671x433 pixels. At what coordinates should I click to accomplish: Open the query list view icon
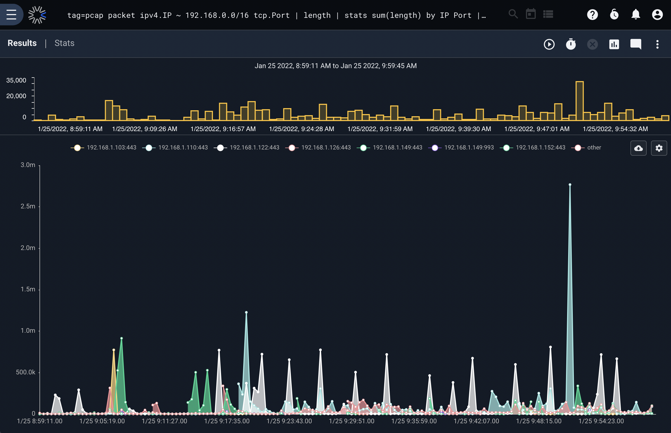pyautogui.click(x=548, y=14)
